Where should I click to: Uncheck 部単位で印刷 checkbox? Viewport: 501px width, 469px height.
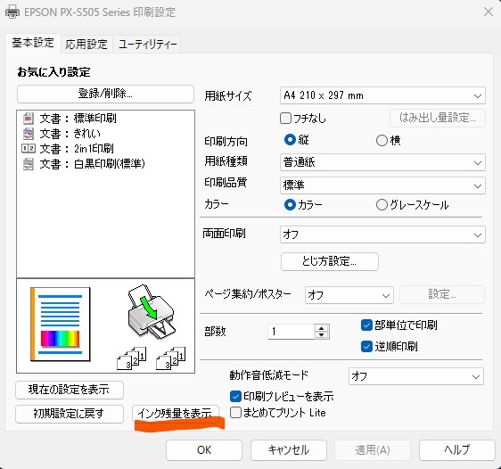(366, 325)
